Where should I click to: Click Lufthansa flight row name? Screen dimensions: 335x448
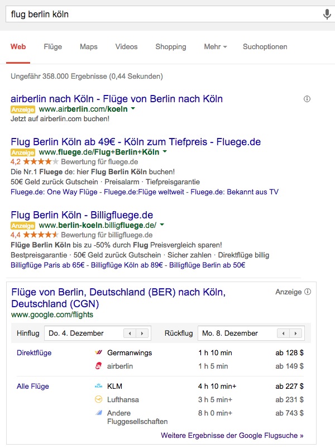pyautogui.click(x=123, y=399)
